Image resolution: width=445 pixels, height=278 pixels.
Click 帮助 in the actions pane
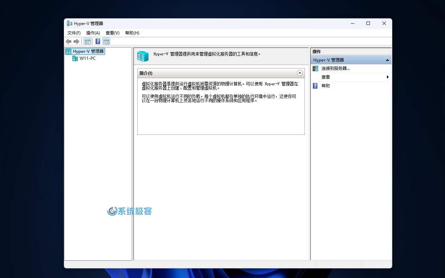(x=326, y=86)
